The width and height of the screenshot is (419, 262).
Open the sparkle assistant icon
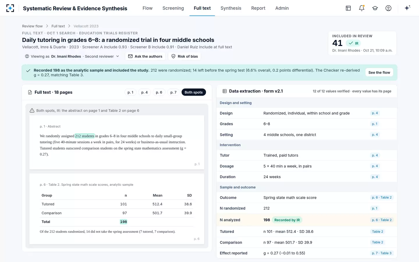click(x=407, y=8)
